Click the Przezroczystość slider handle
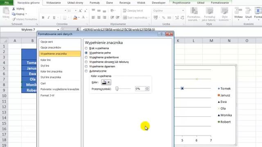Image resolution: width=262 pixels, height=147 pixels. [117, 89]
